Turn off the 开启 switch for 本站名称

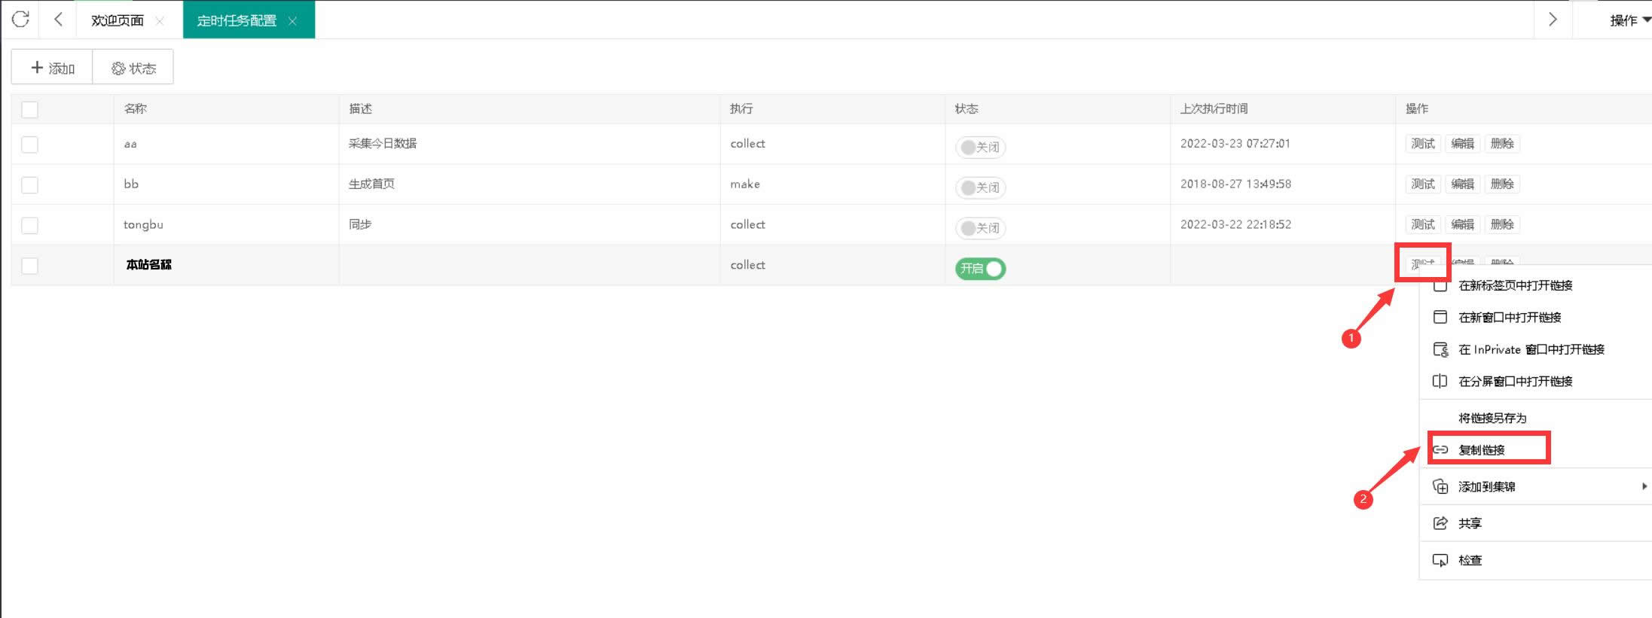pos(980,269)
